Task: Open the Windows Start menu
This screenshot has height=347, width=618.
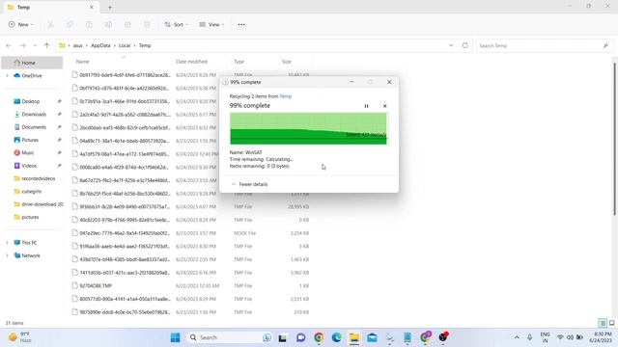Action: [176, 337]
